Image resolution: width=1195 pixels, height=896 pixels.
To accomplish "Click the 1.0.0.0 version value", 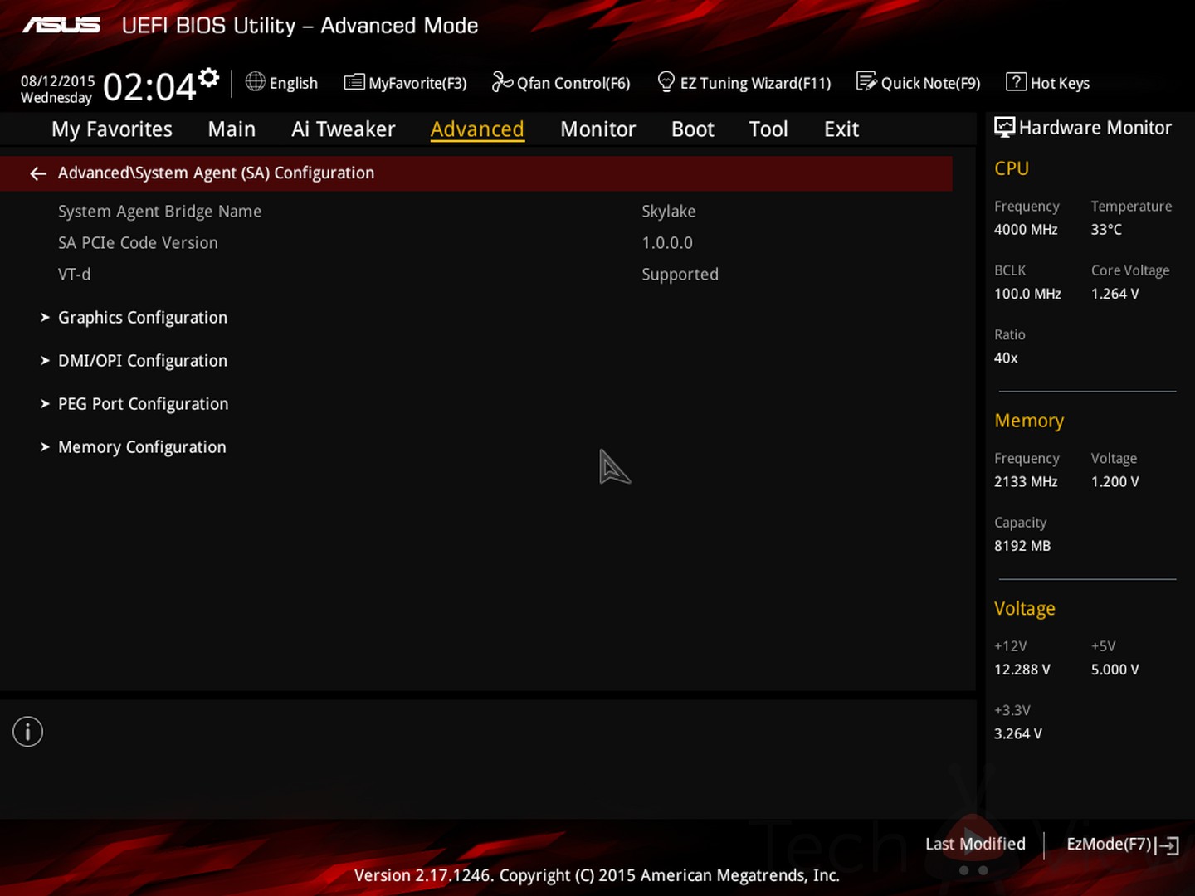I will (667, 243).
